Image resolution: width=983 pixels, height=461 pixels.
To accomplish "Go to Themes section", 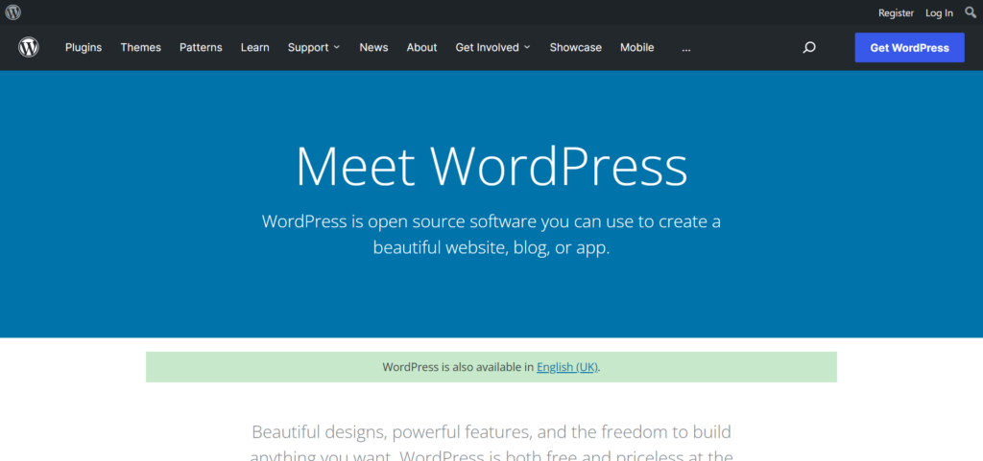I will (x=140, y=48).
